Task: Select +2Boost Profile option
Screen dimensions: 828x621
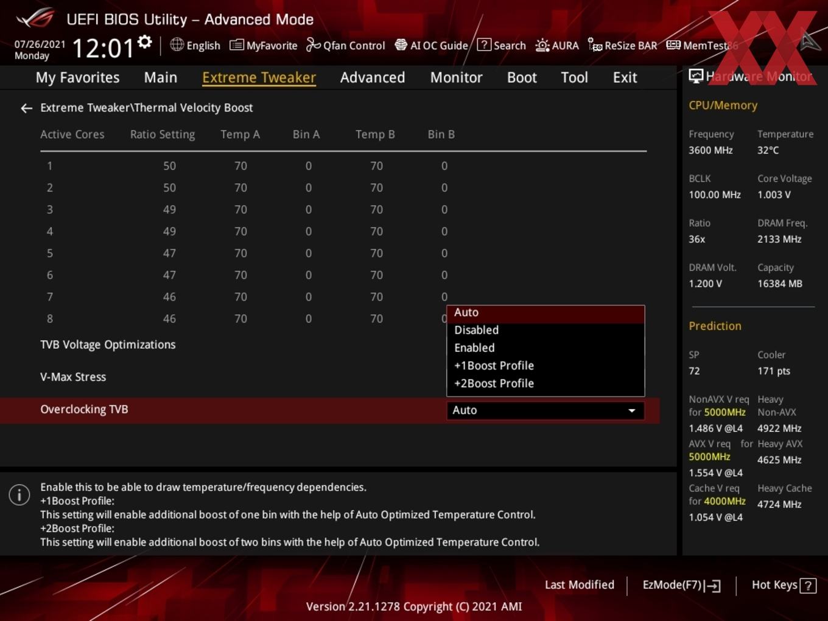Action: click(546, 384)
